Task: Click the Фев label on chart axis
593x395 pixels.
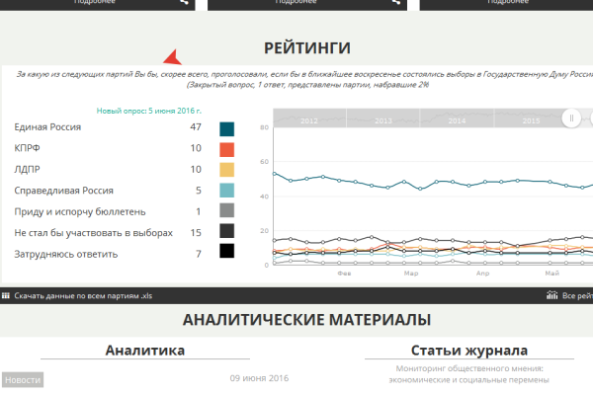Action: click(344, 274)
